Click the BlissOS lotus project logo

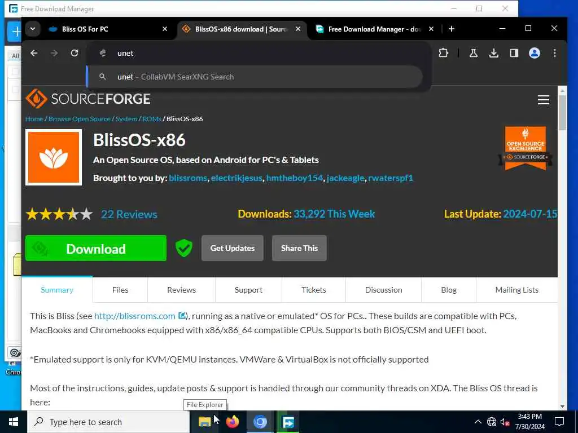[54, 157]
